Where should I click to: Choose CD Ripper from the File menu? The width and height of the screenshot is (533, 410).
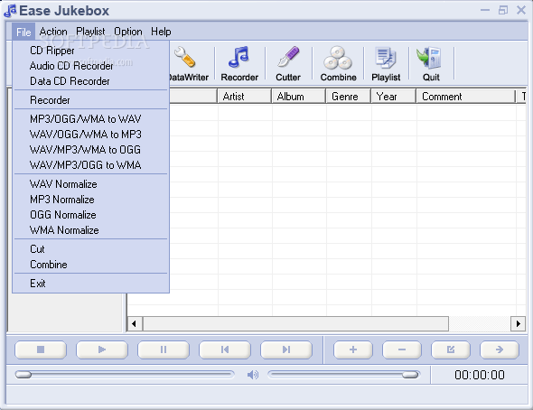click(x=90, y=51)
